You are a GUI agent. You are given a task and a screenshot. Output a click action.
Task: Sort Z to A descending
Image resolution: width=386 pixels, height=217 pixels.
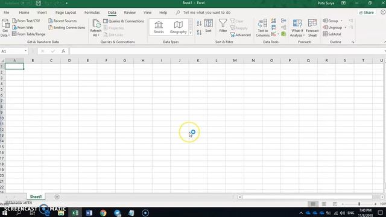click(x=199, y=32)
